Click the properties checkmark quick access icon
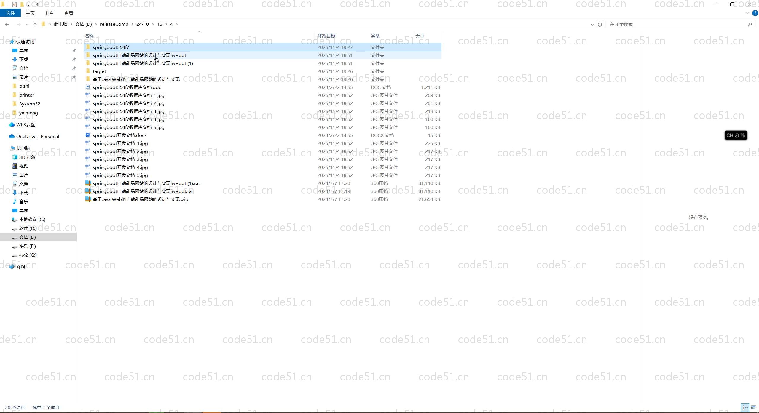759x413 pixels. (x=15, y=4)
